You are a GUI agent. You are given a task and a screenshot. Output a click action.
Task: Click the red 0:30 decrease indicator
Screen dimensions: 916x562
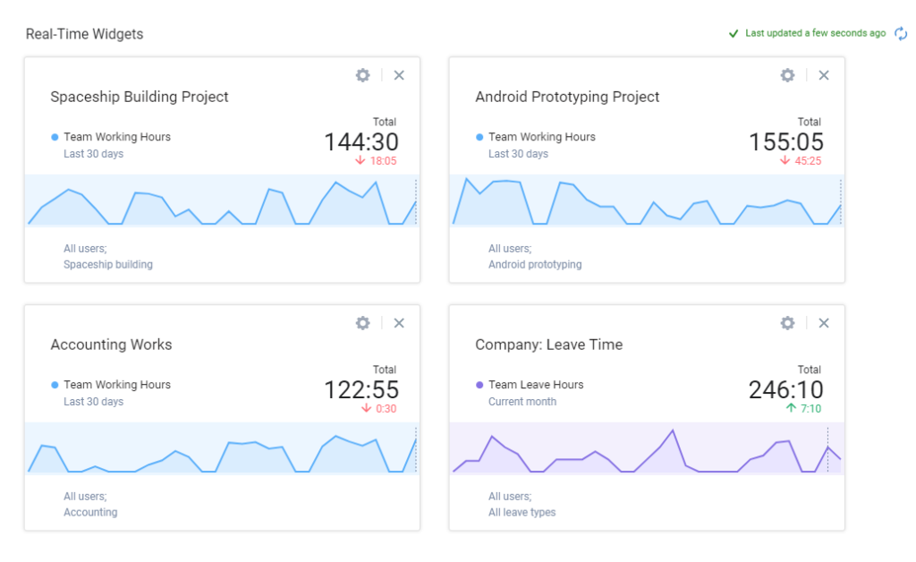(378, 408)
